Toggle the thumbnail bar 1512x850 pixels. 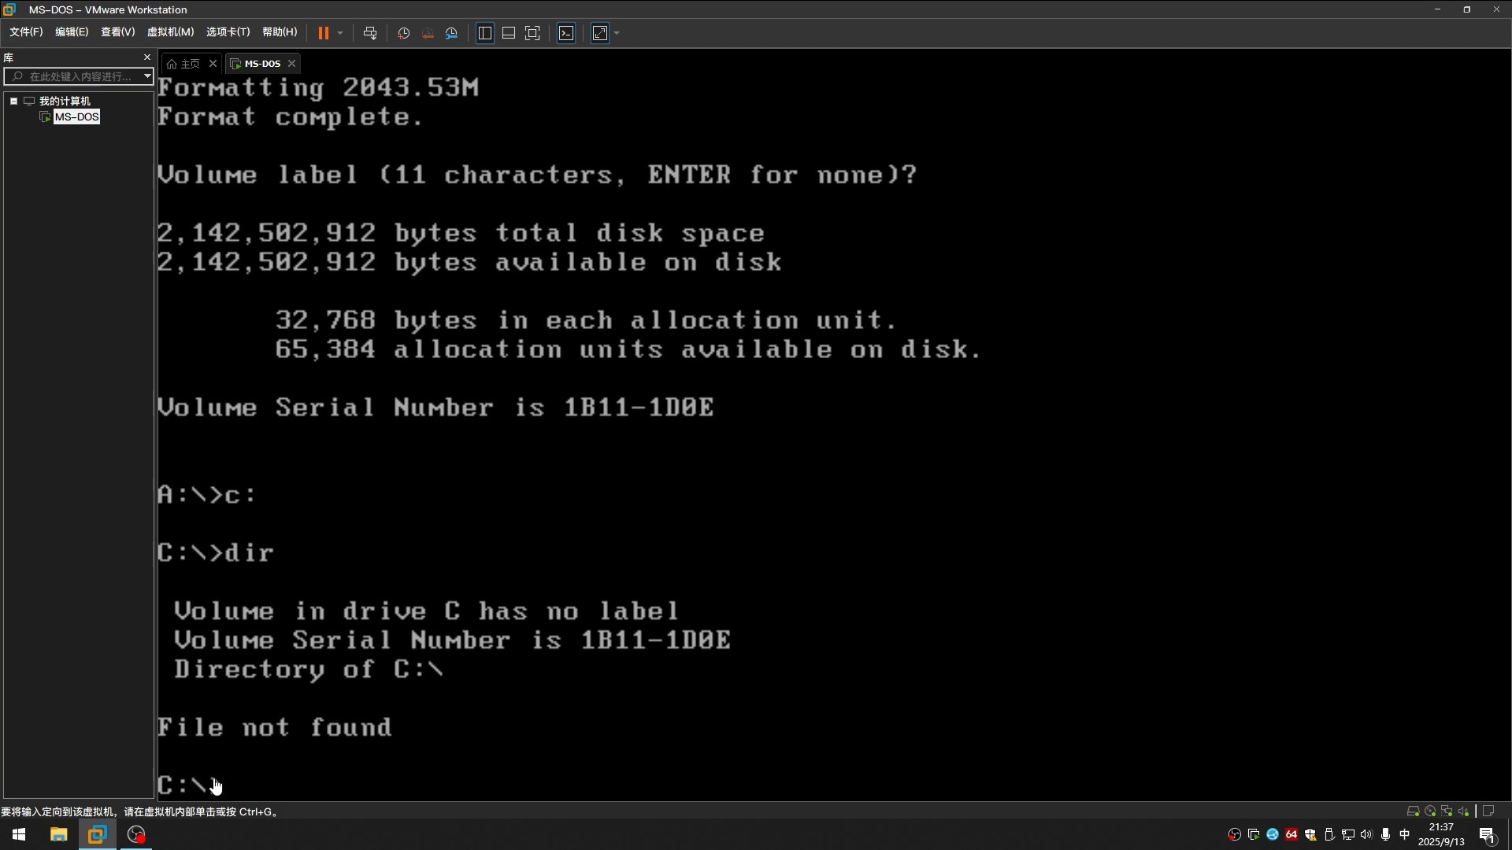click(509, 32)
